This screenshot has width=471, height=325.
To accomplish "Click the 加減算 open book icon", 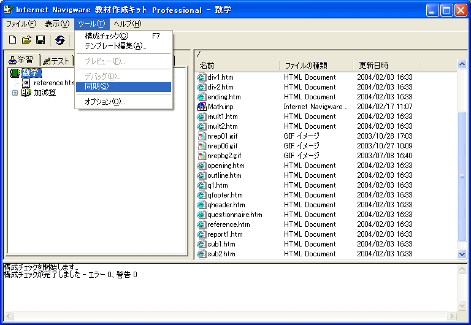I will (26, 93).
